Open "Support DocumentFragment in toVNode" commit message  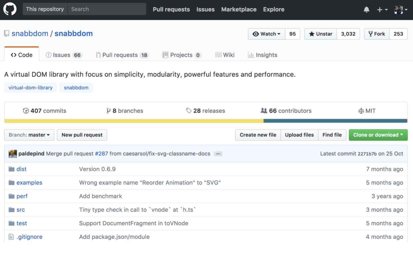tap(134, 223)
